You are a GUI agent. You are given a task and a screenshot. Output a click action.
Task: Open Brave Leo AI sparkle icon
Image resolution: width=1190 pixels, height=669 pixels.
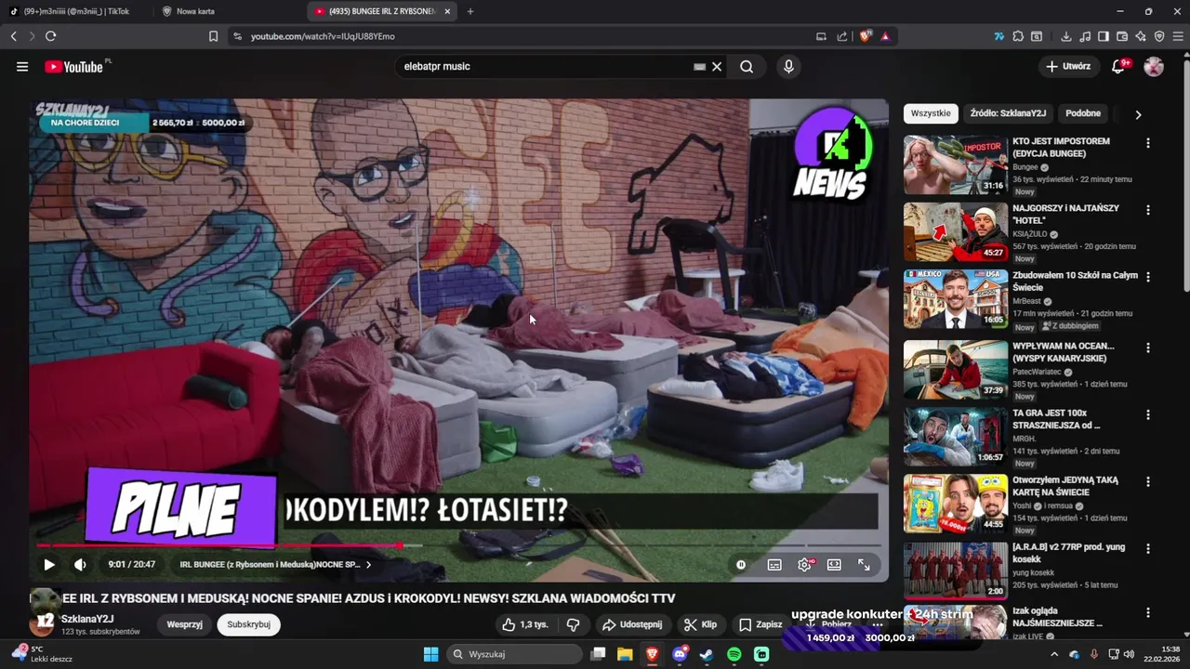(1141, 36)
